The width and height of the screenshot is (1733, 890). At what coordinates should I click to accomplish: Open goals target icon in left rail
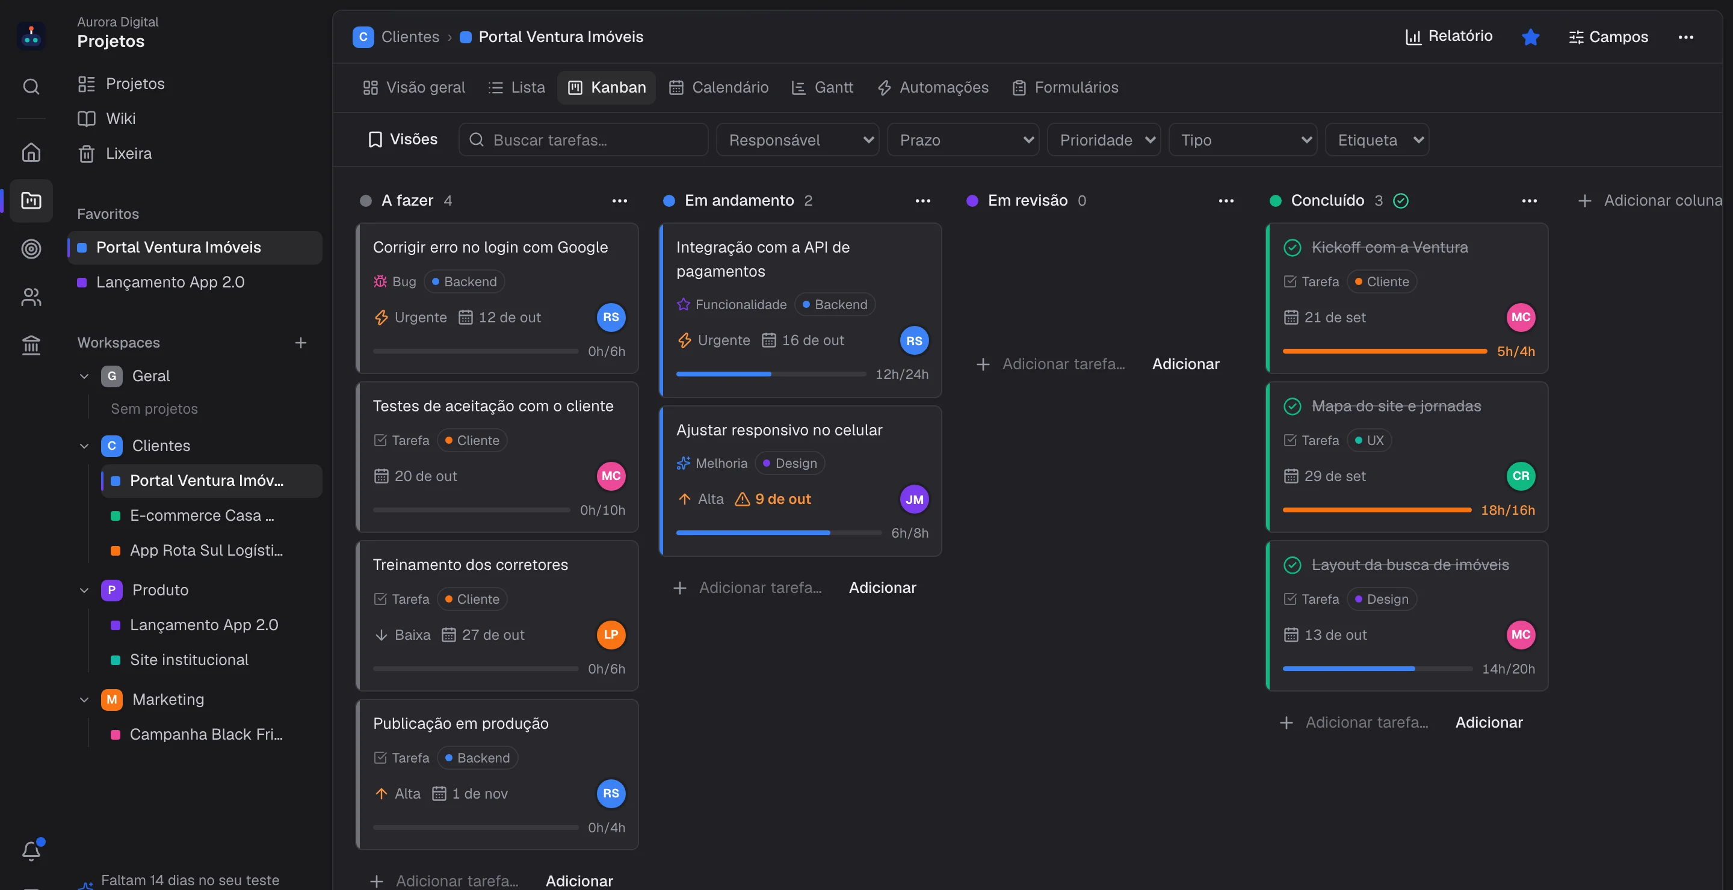coord(31,249)
